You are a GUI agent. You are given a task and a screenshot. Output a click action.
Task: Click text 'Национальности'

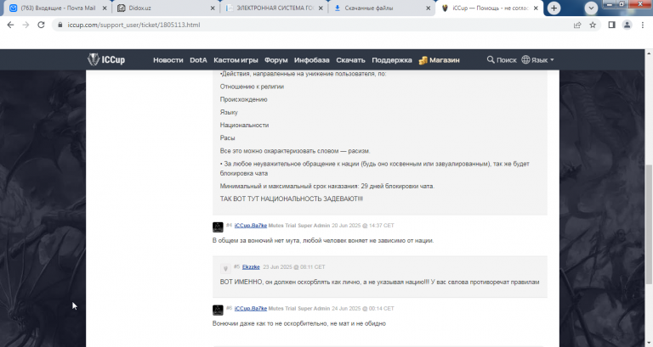(x=244, y=125)
